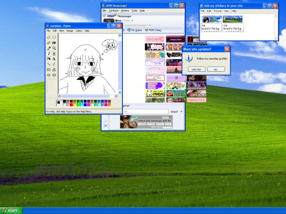Open the Windows Start menu

(x=11, y=210)
